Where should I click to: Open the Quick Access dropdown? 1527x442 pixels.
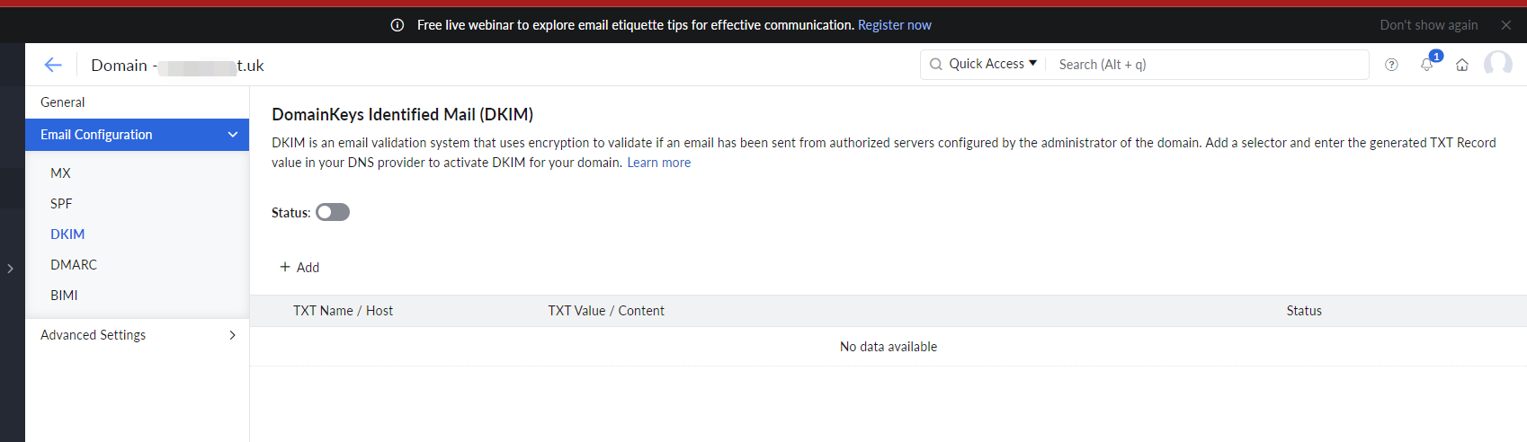click(x=993, y=64)
